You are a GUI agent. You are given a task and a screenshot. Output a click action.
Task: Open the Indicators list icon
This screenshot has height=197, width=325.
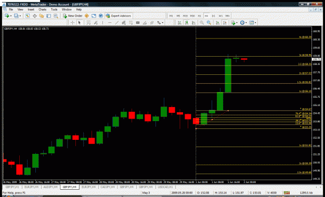[x=233, y=22]
